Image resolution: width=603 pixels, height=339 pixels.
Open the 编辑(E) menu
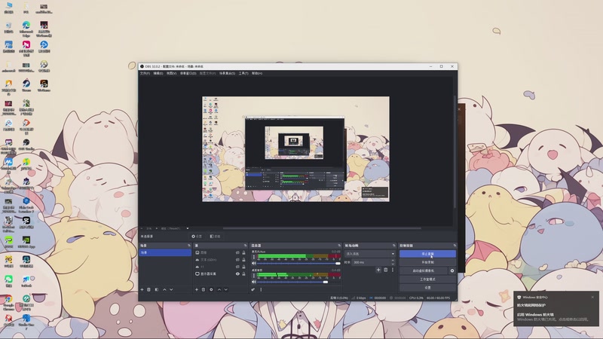158,73
